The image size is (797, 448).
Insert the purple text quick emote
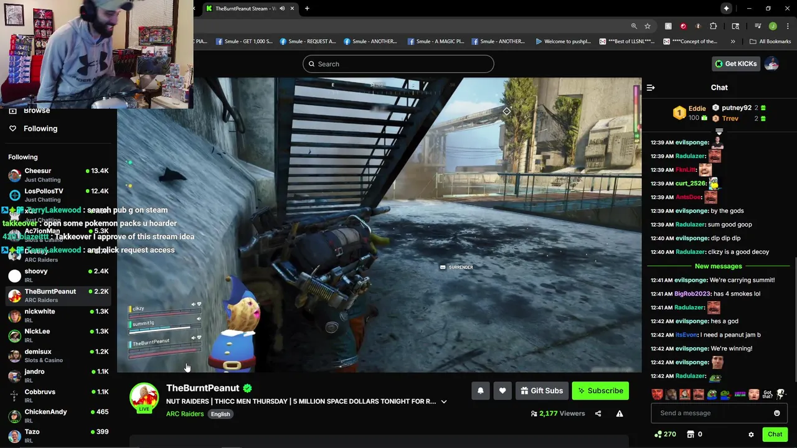point(740,394)
